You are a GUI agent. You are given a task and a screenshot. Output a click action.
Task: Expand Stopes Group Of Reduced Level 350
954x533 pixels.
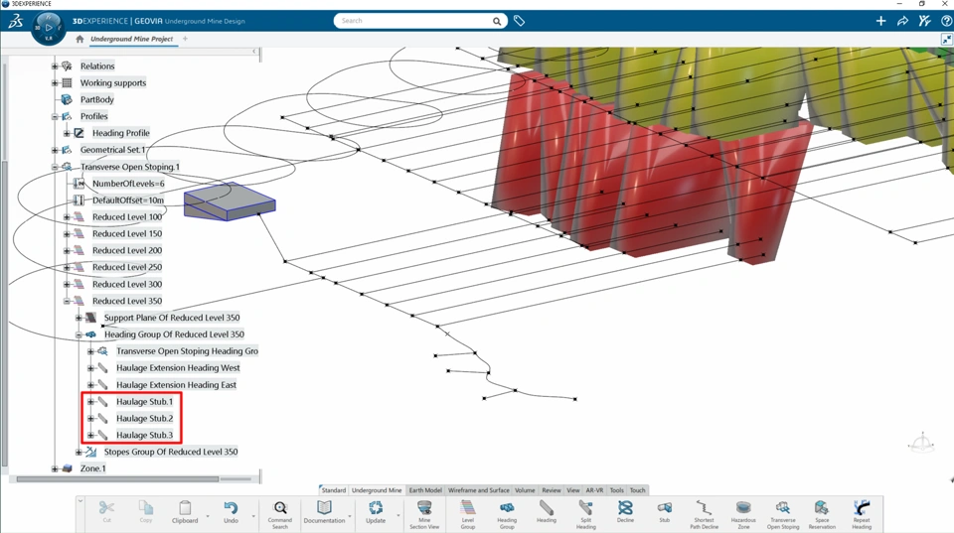tap(79, 452)
